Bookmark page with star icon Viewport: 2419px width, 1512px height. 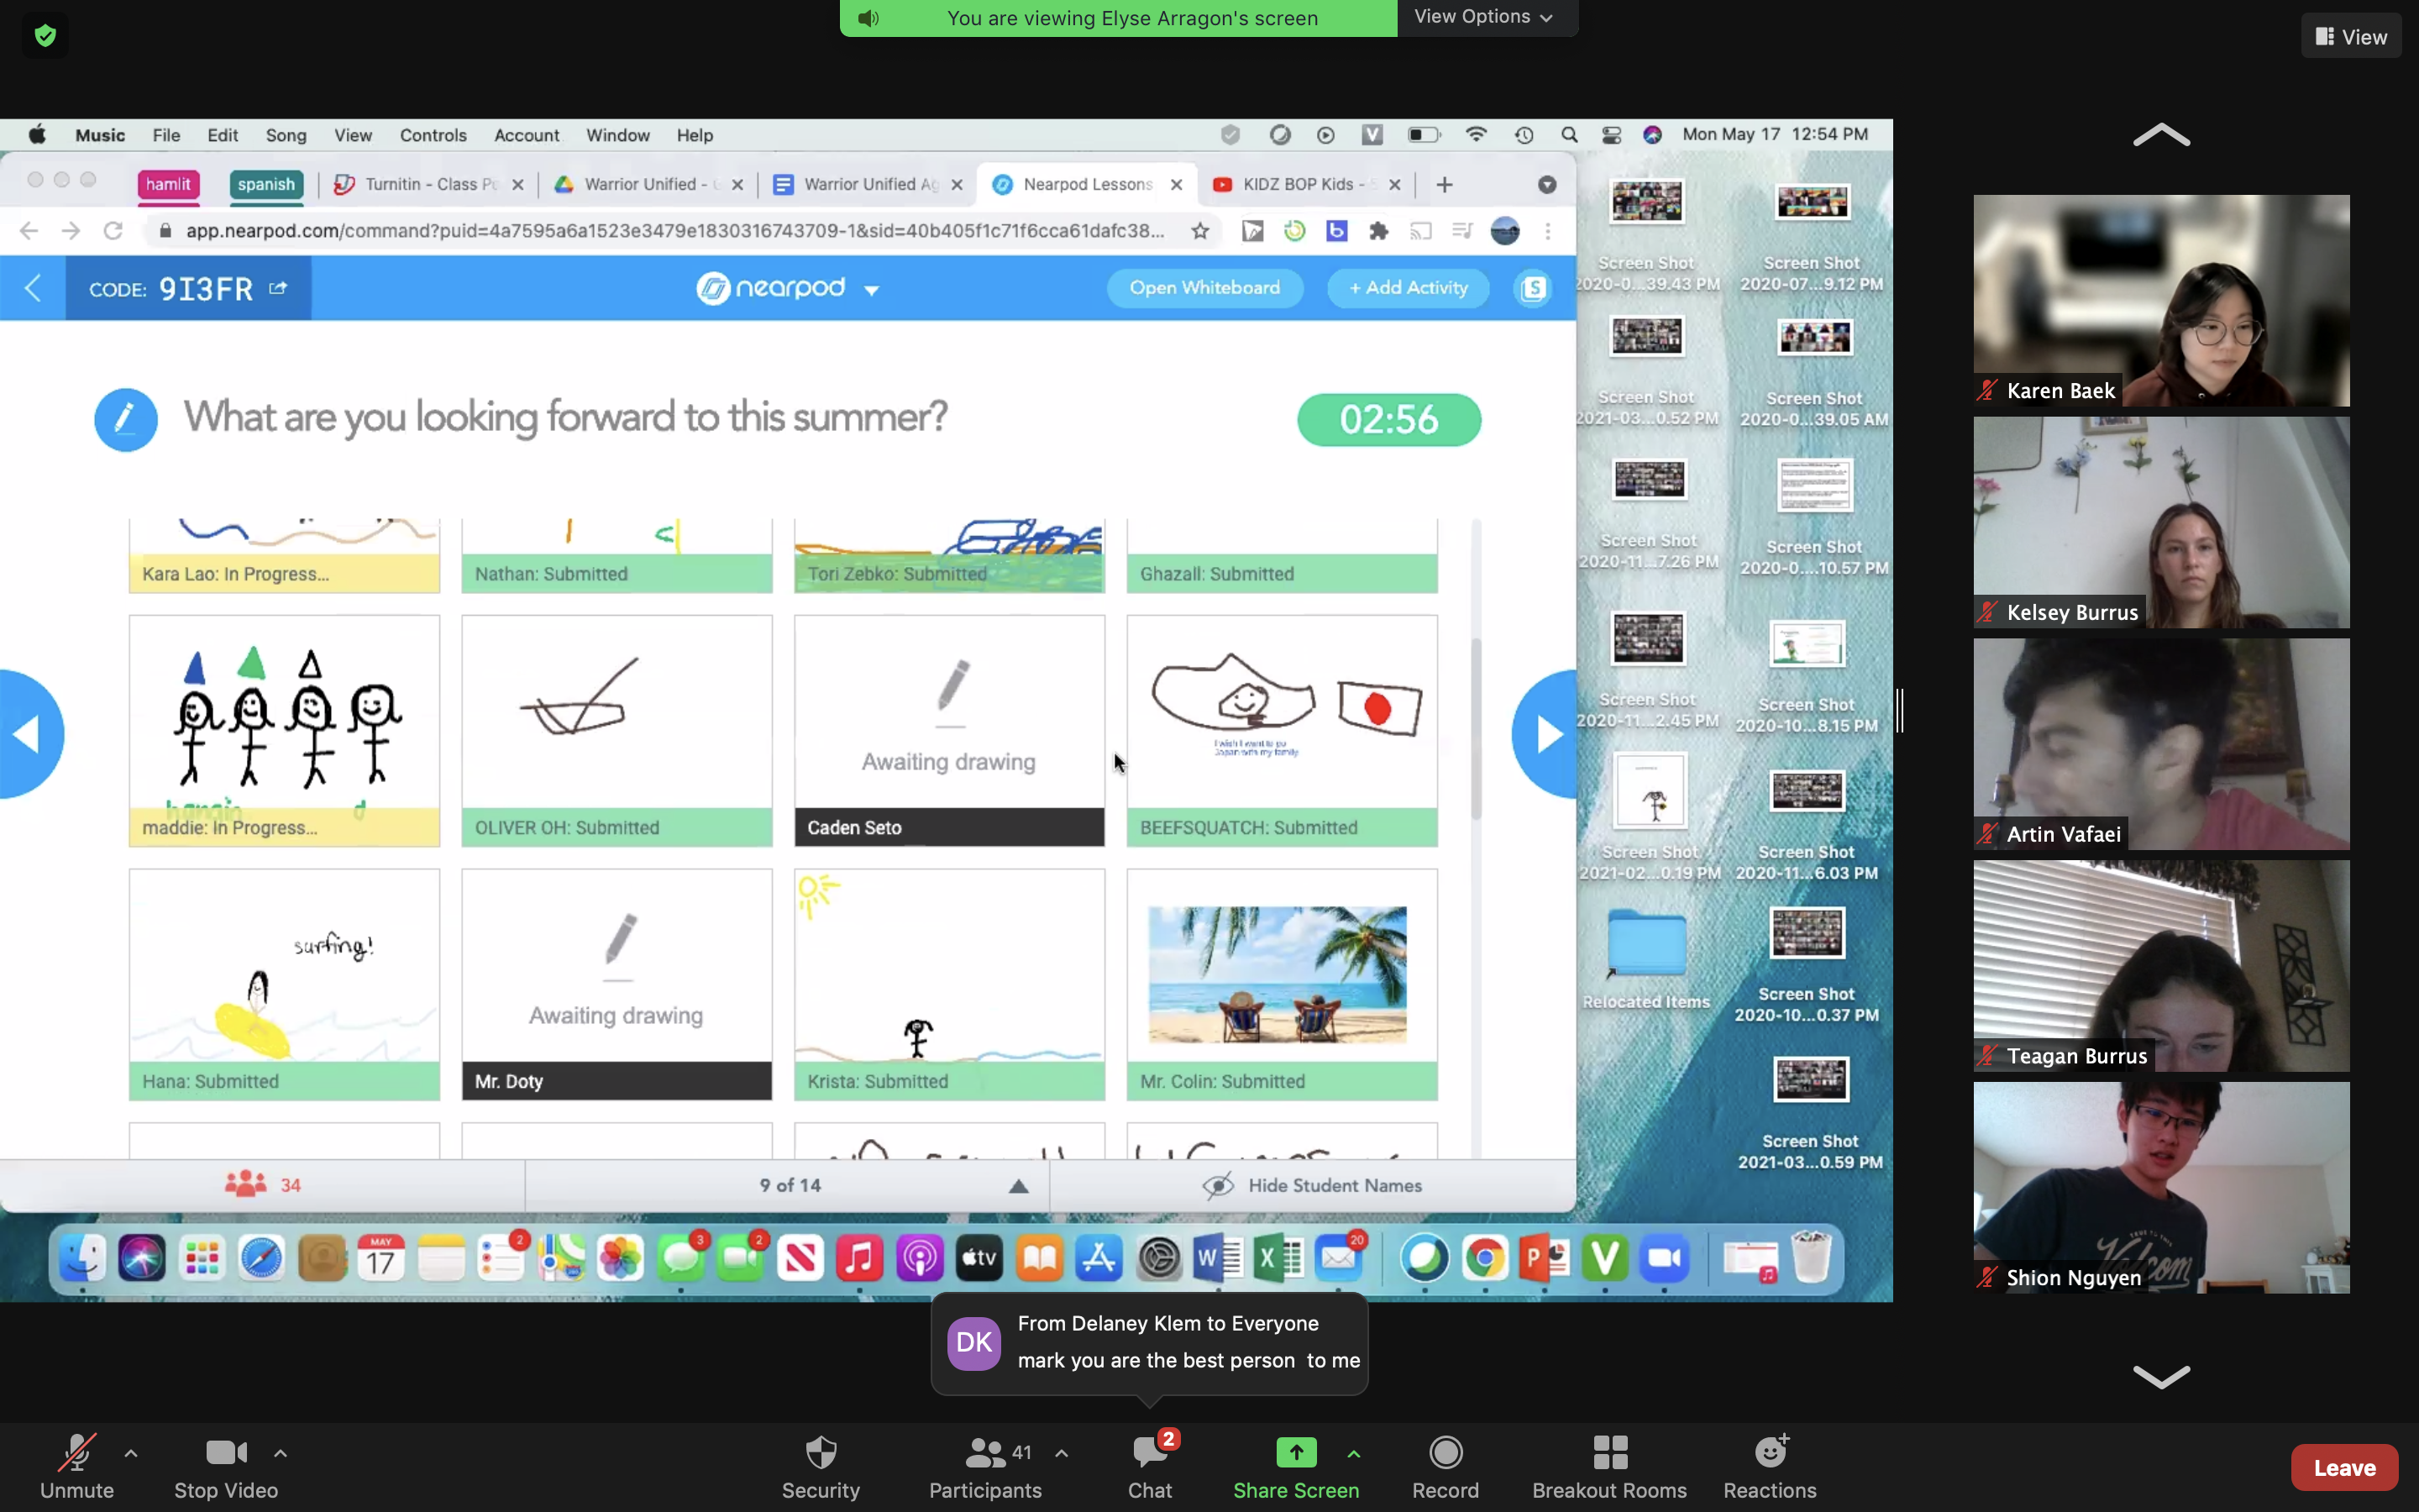pos(1200,231)
